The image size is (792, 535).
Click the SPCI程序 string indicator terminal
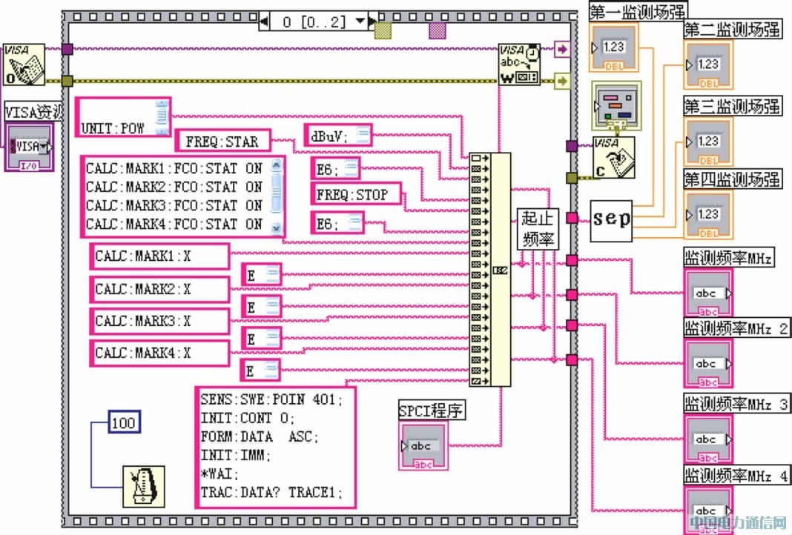pos(423,446)
